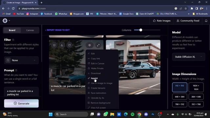Open Spotify from taskbar

[133, 114]
